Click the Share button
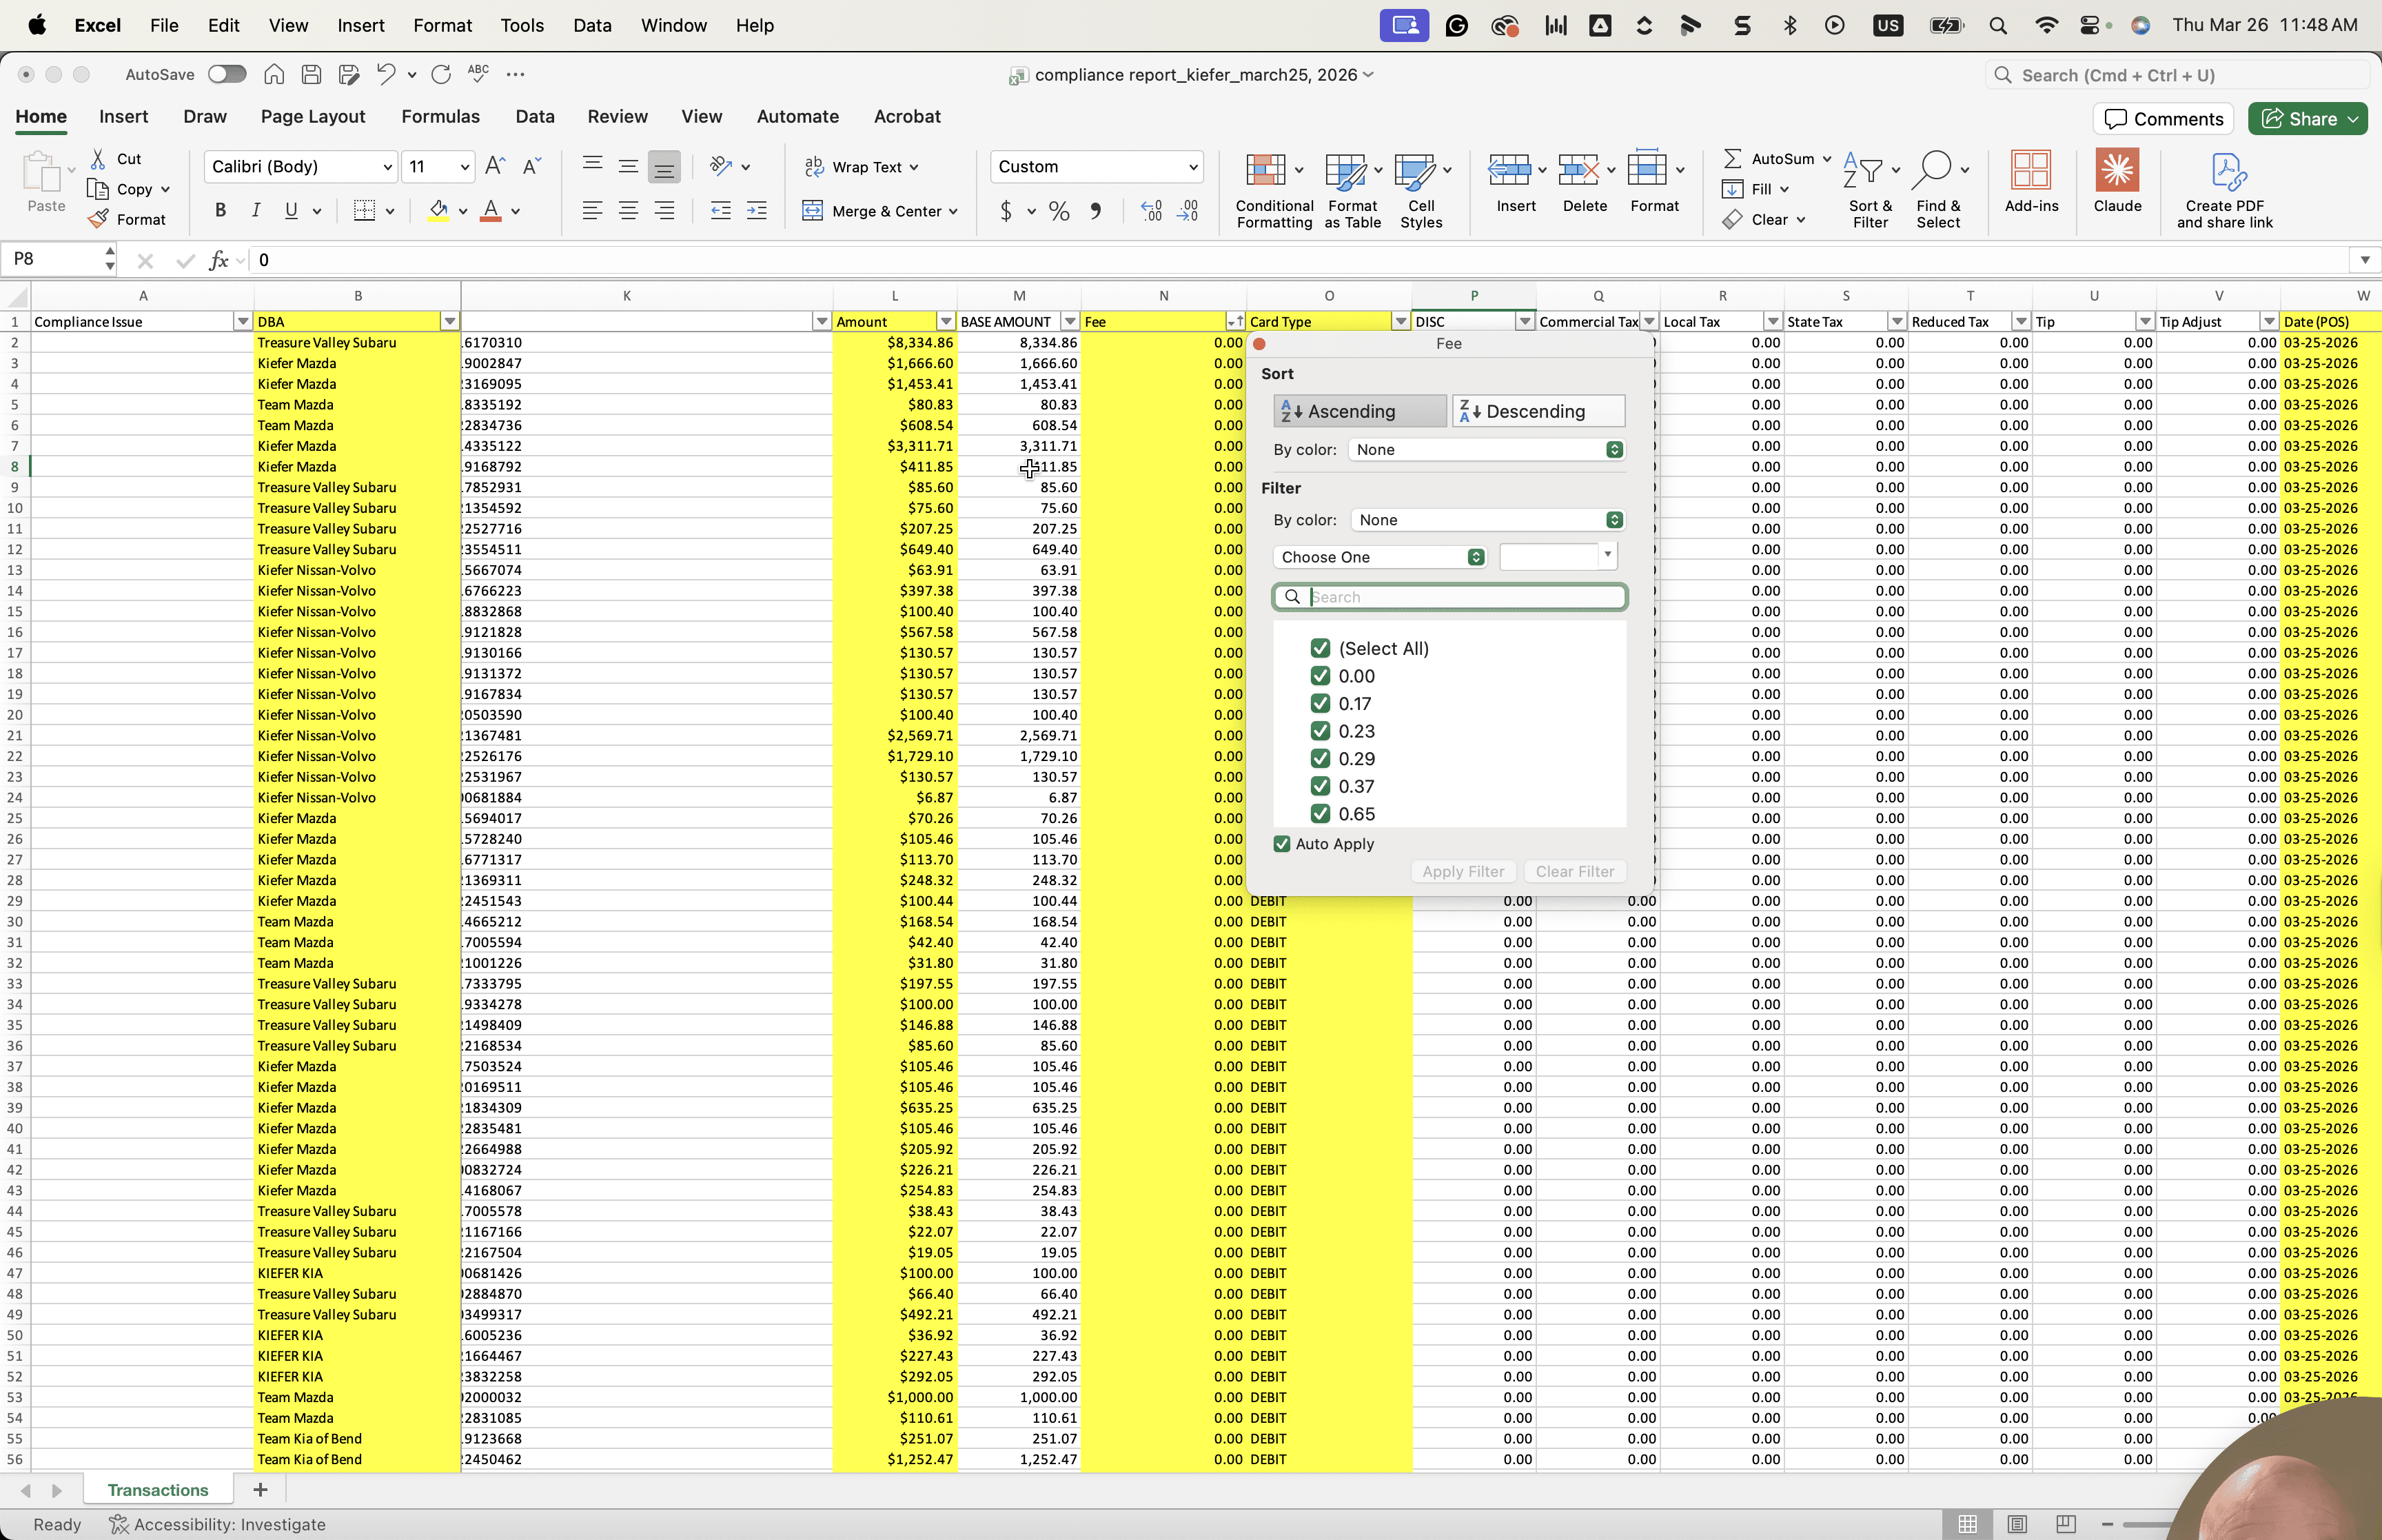Image resolution: width=2382 pixels, height=1540 pixels. (2307, 119)
